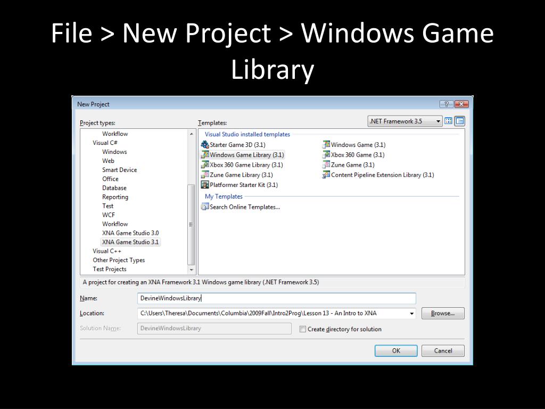The height and width of the screenshot is (409, 545).
Task: Click the disabled Solution Name field
Action: click(214, 328)
